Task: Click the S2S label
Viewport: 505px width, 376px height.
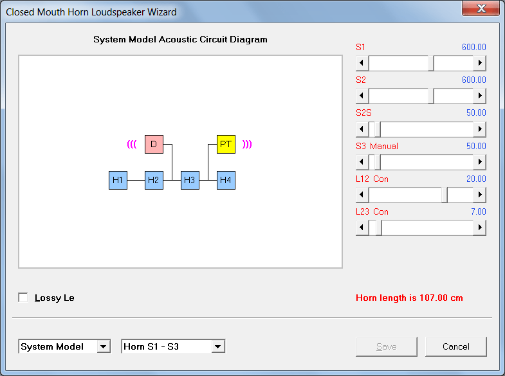Action: tap(363, 112)
